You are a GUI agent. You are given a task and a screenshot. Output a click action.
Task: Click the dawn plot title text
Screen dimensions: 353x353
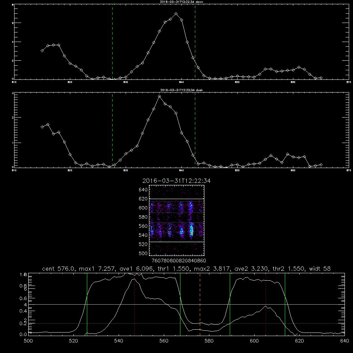[x=181, y=2]
